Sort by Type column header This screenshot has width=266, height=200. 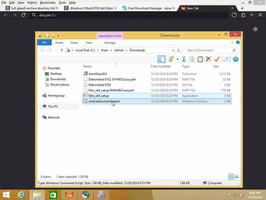(x=185, y=66)
